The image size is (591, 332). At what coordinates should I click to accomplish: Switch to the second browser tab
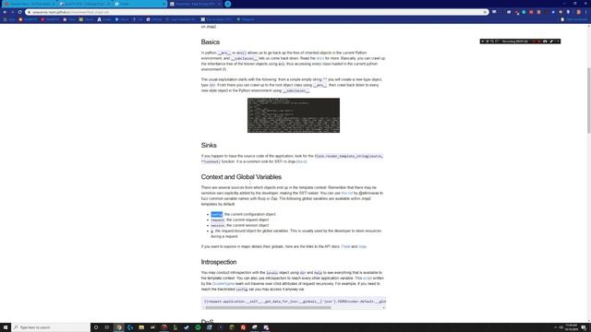click(x=84, y=4)
